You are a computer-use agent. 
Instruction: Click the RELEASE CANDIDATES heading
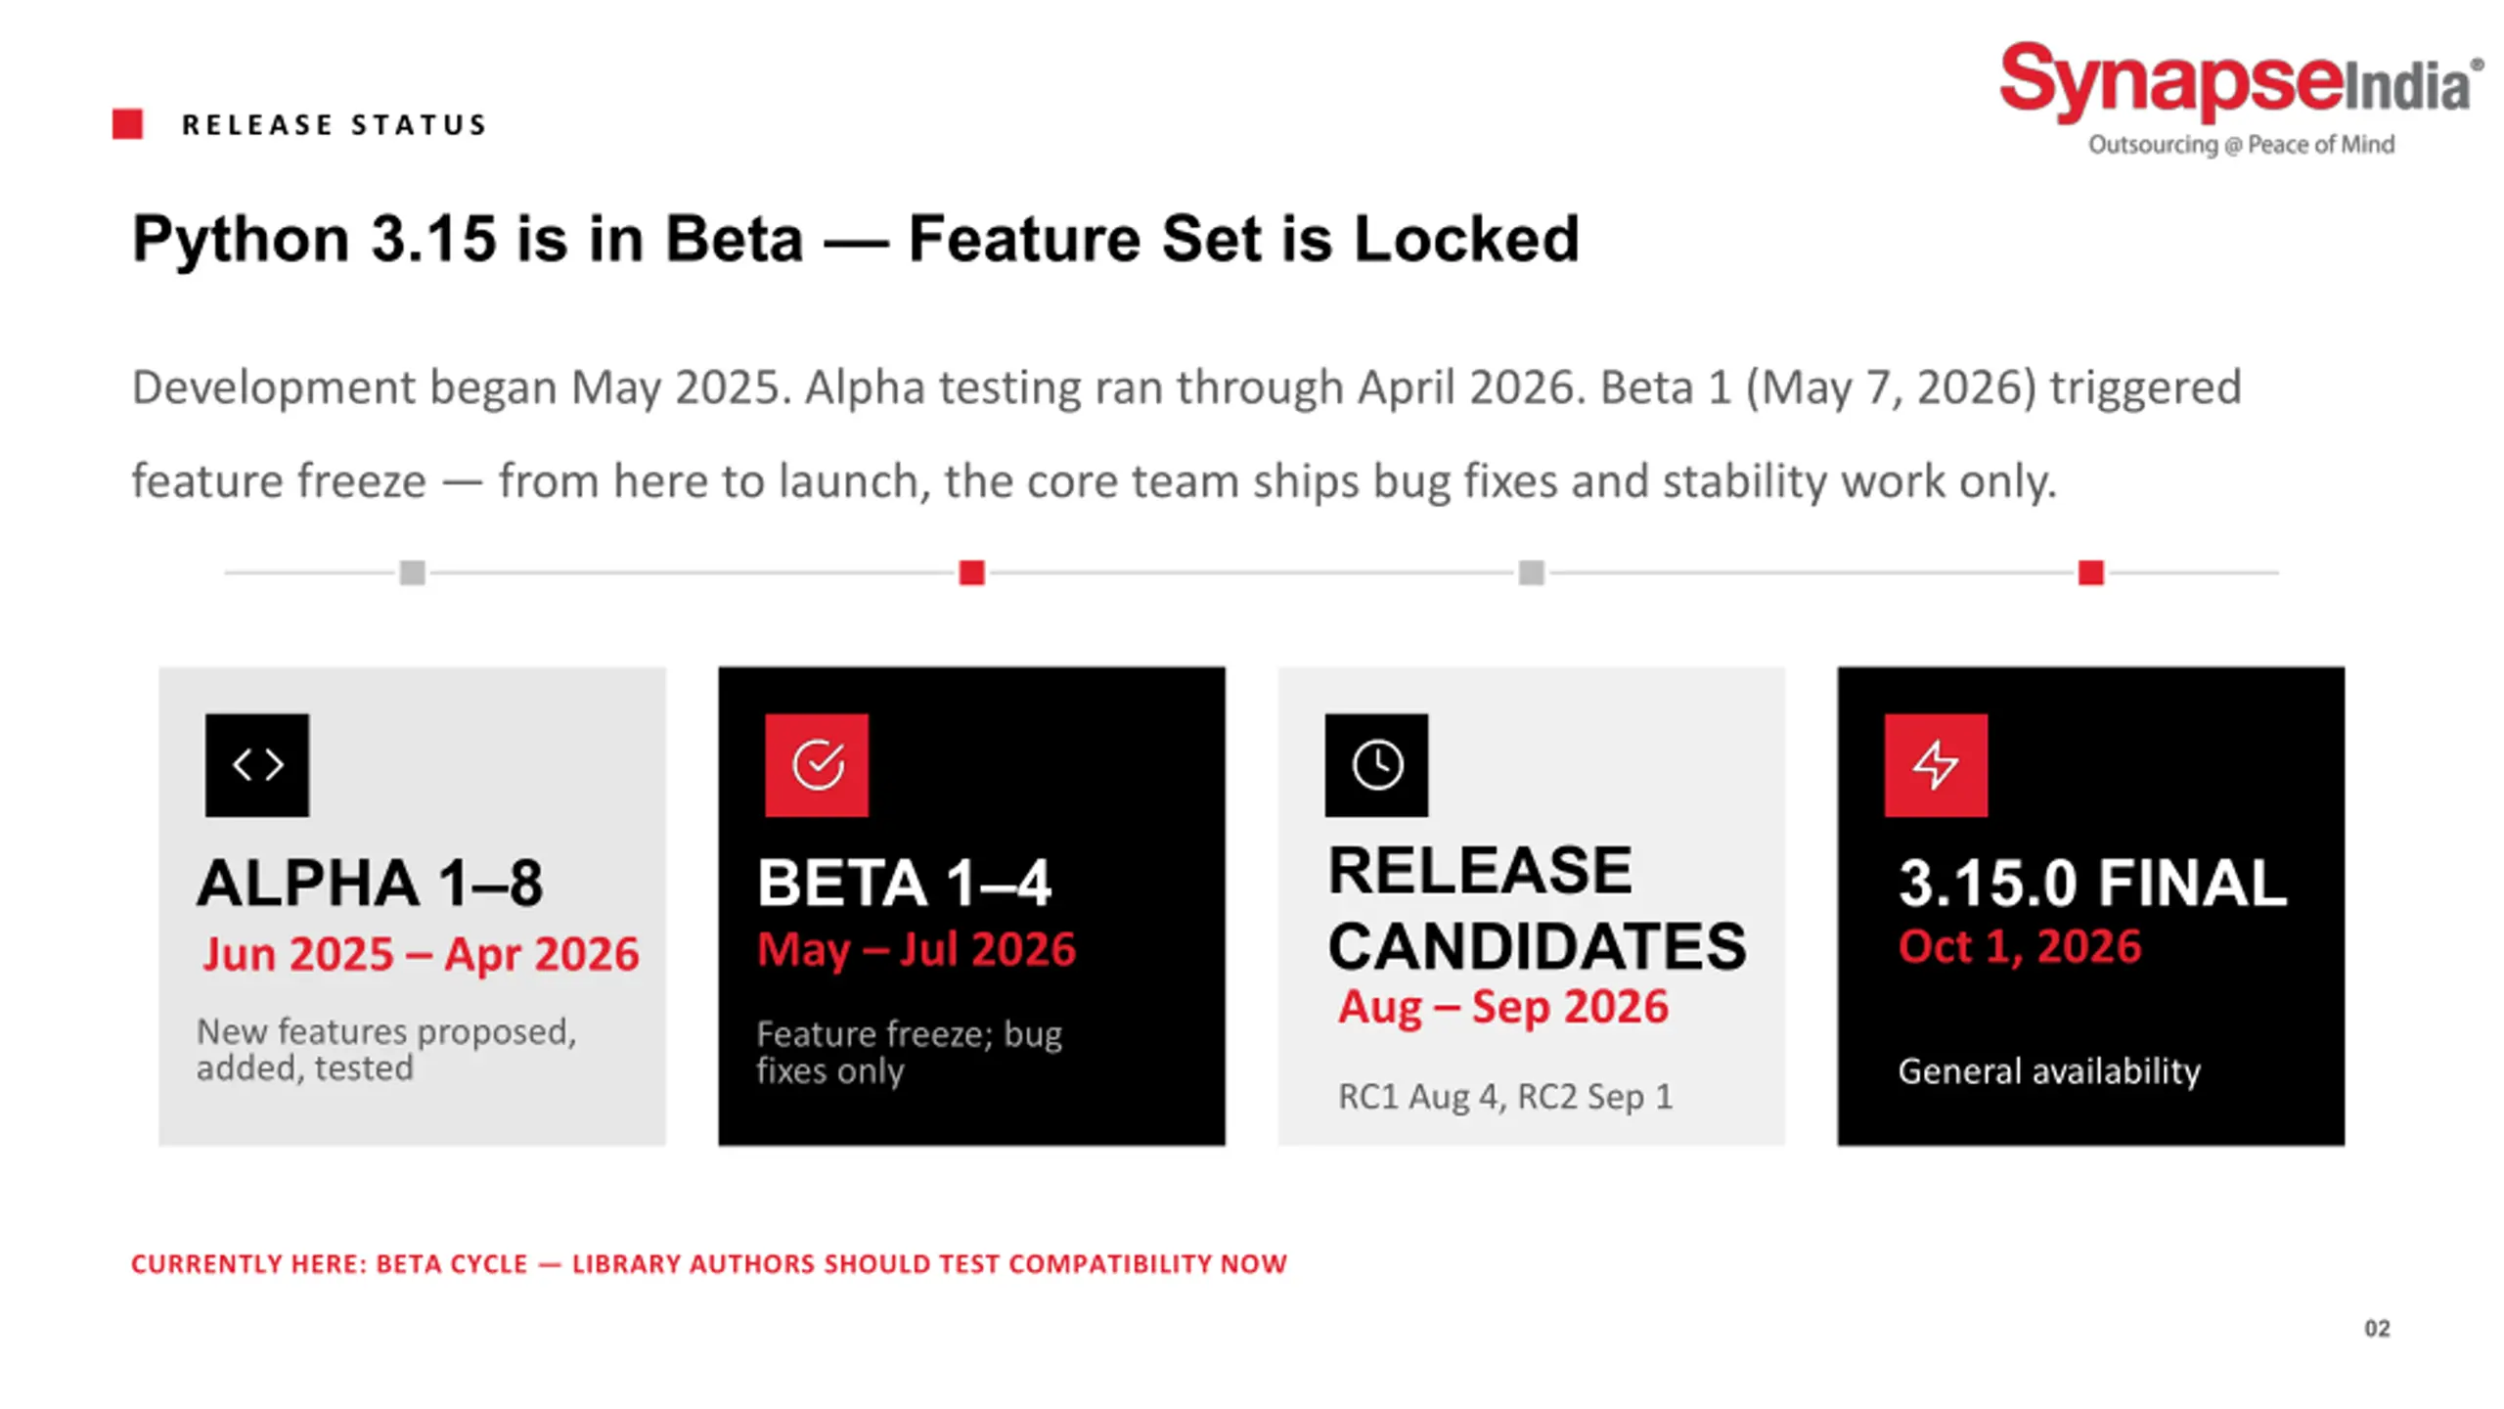coord(1537,908)
